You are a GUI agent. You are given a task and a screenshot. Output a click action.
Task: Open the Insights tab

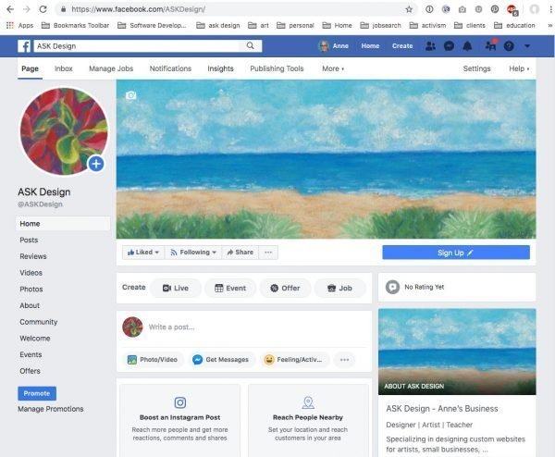pyautogui.click(x=220, y=68)
